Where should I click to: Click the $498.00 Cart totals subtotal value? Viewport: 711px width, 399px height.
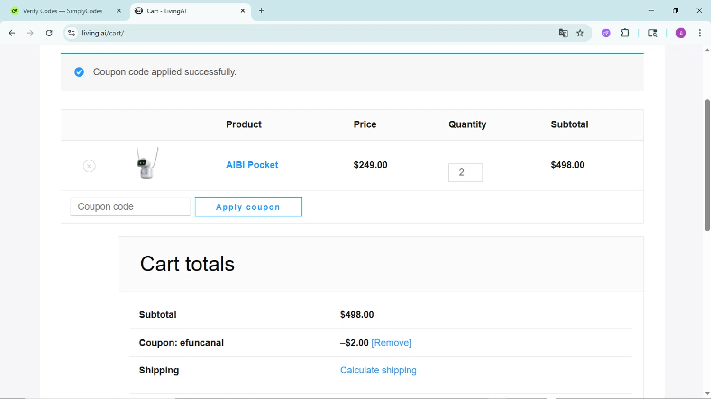(357, 315)
